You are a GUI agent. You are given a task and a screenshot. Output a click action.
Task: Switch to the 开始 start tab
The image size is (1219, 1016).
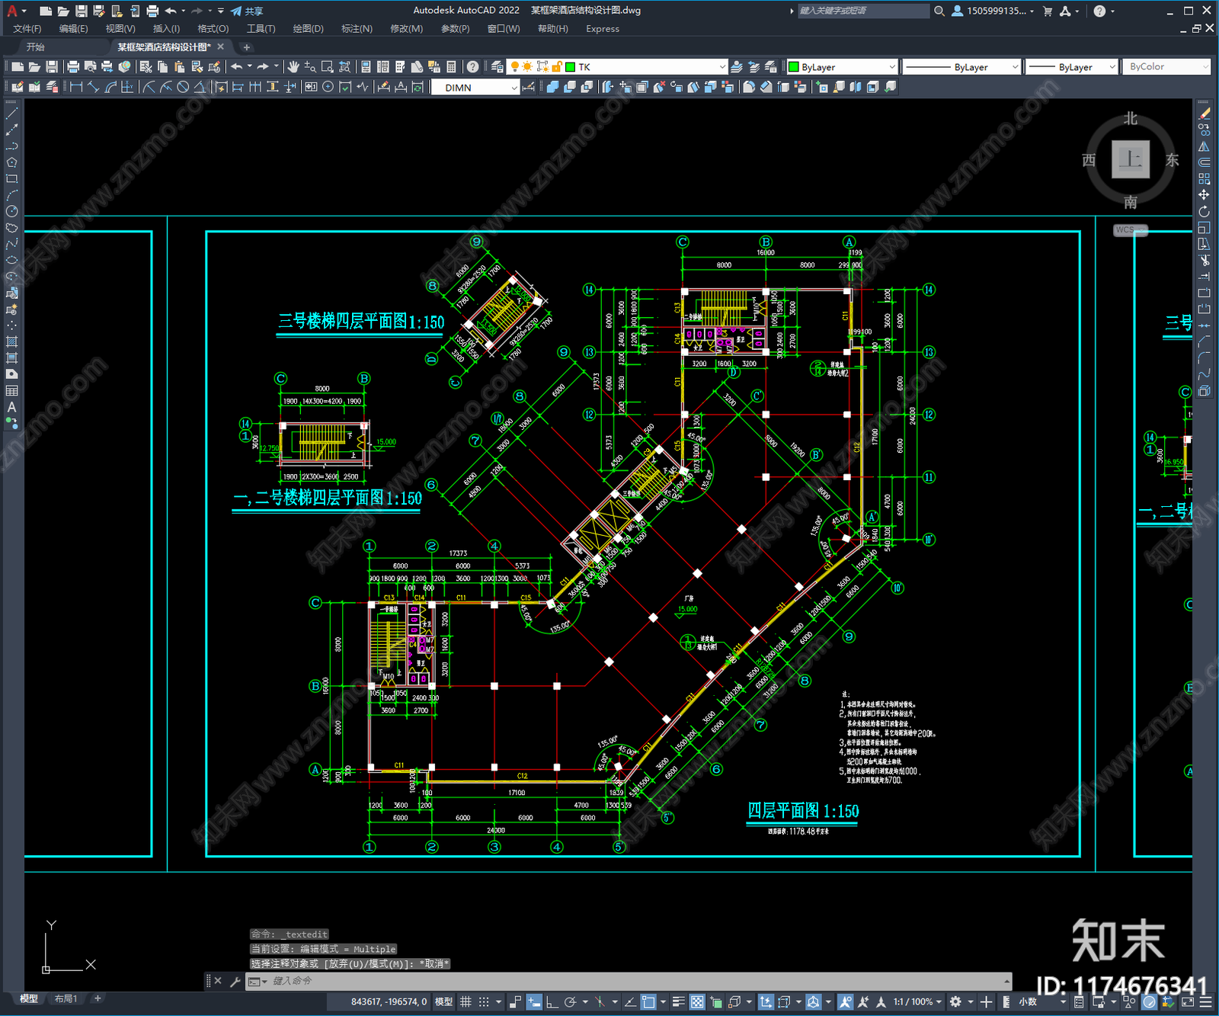(x=36, y=47)
